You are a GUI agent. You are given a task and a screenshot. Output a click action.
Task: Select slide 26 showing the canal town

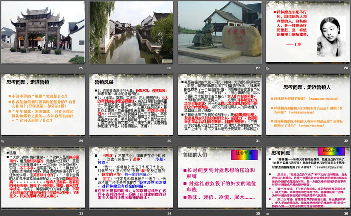pos(131,31)
